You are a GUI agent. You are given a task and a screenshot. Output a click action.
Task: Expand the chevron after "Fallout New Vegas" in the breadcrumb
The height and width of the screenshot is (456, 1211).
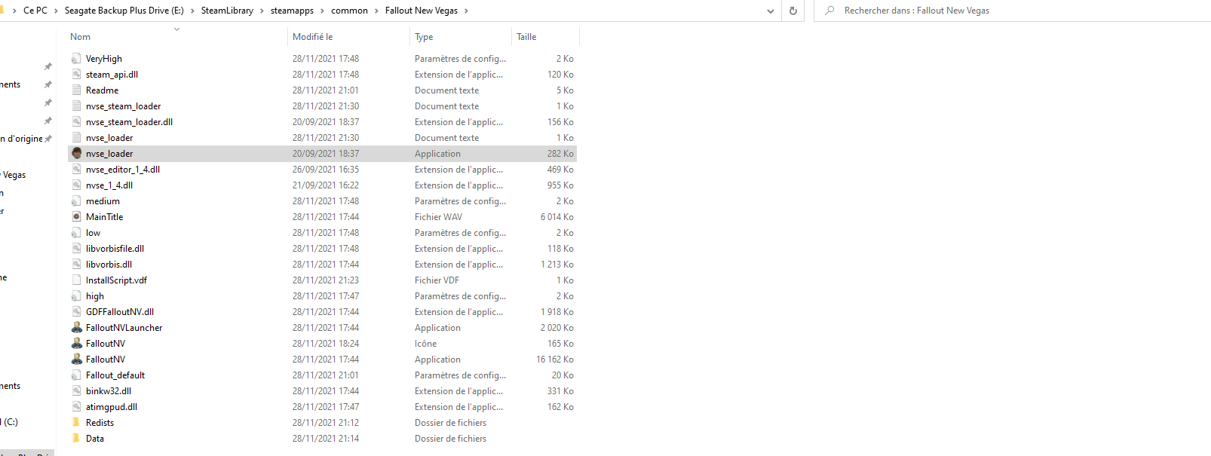(x=466, y=11)
